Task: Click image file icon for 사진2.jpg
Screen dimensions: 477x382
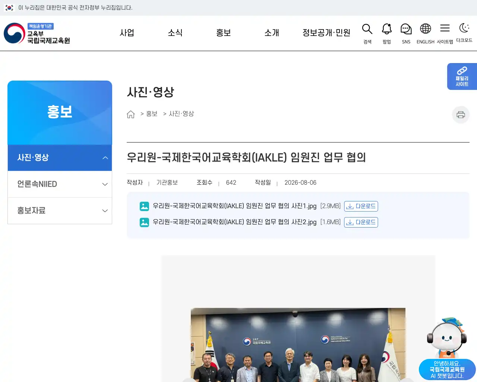Action: pos(144,222)
